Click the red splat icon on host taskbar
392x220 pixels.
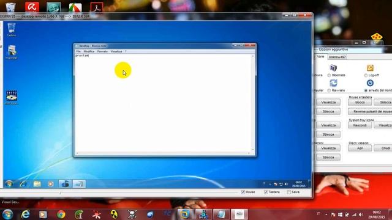97,215
